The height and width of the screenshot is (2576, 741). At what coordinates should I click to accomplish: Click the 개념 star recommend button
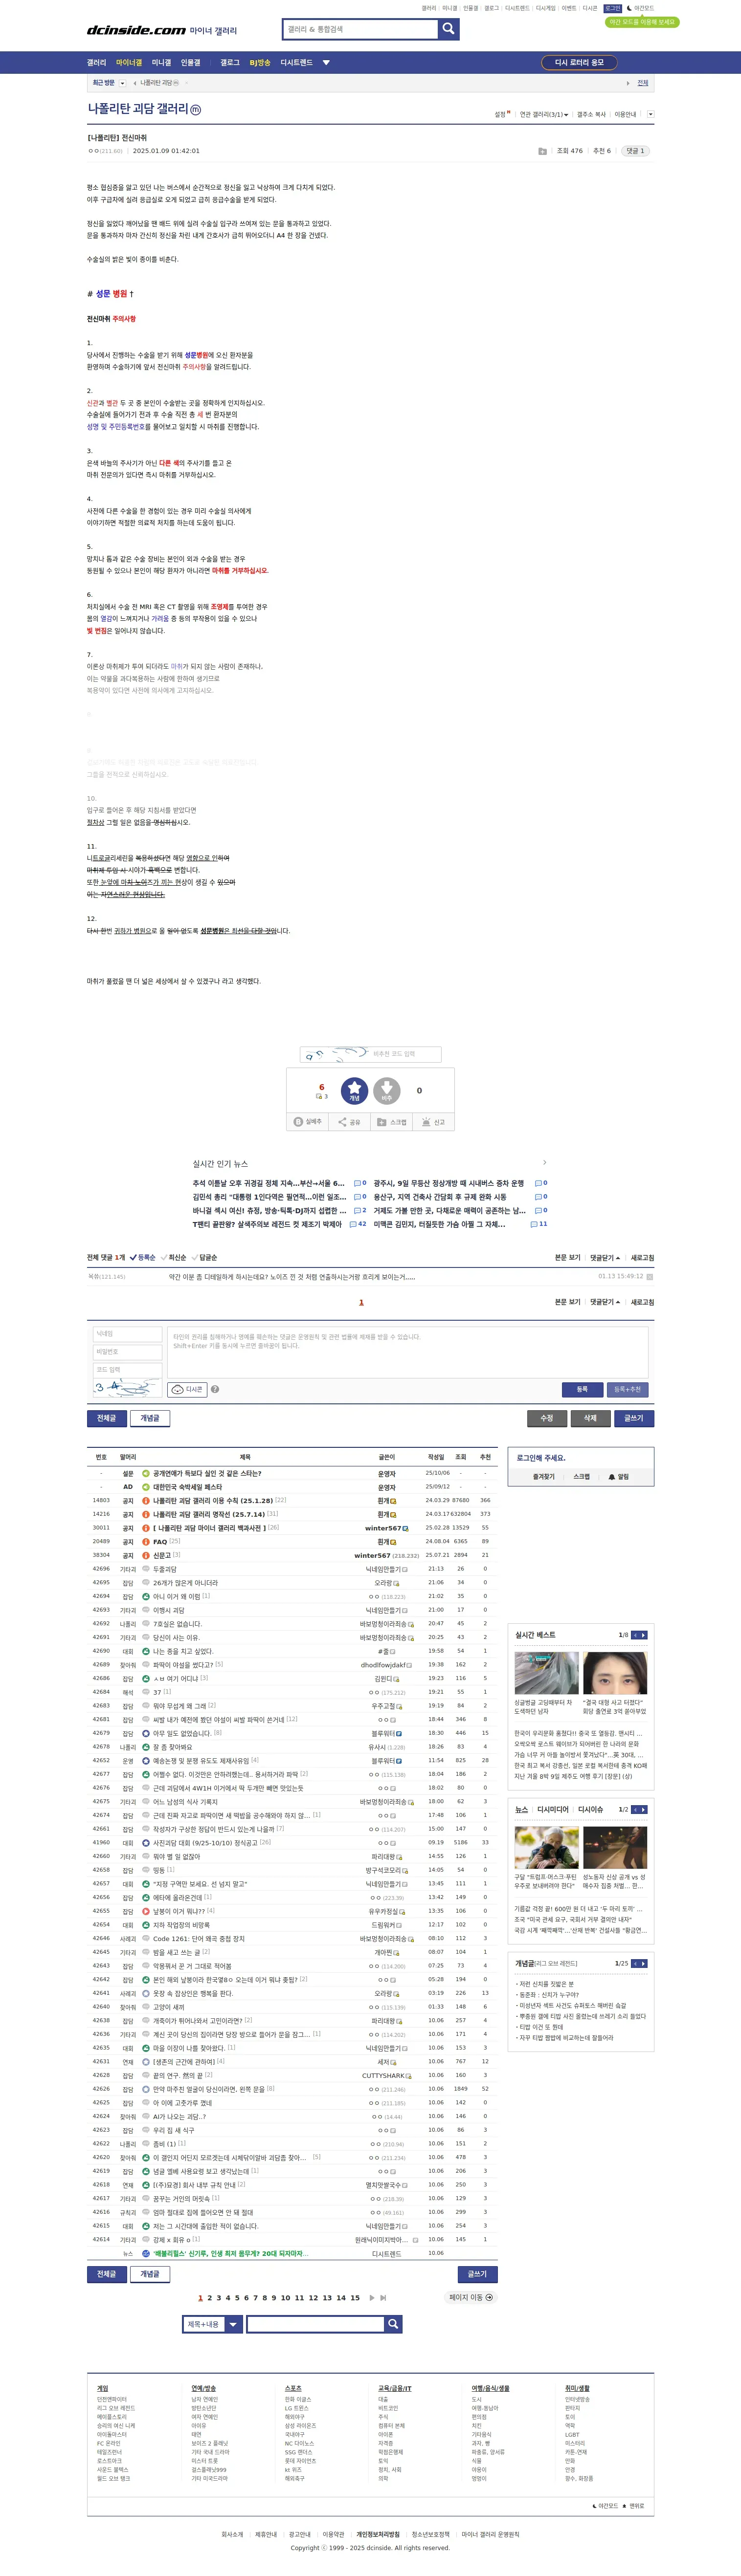354,1091
